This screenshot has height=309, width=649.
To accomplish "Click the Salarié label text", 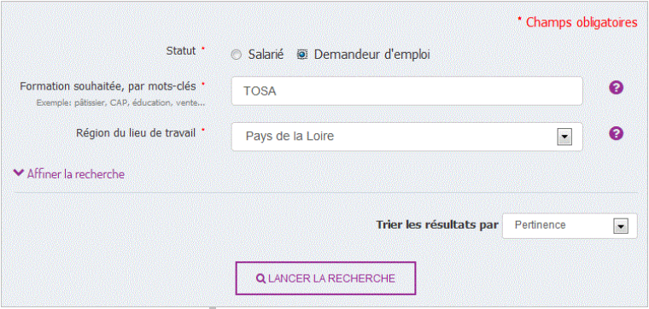I will point(266,55).
